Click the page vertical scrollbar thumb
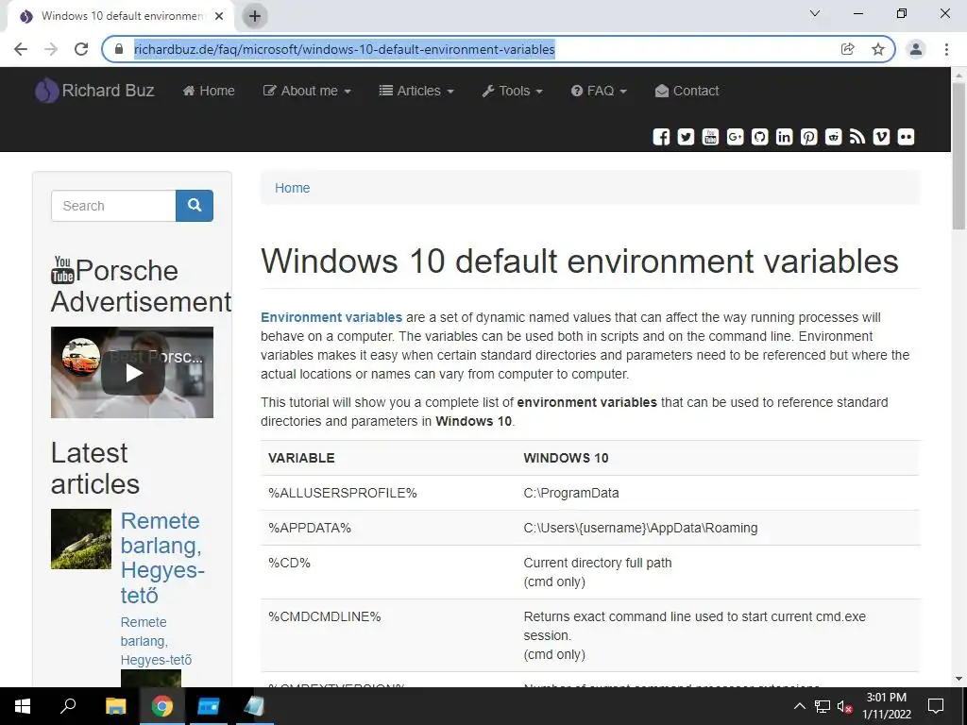 [x=959, y=156]
